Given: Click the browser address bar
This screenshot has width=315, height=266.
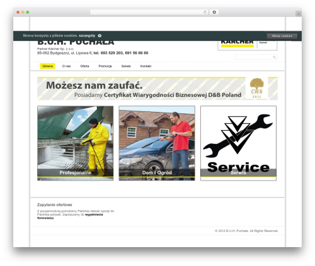Looking at the screenshot, I should tap(149, 12).
